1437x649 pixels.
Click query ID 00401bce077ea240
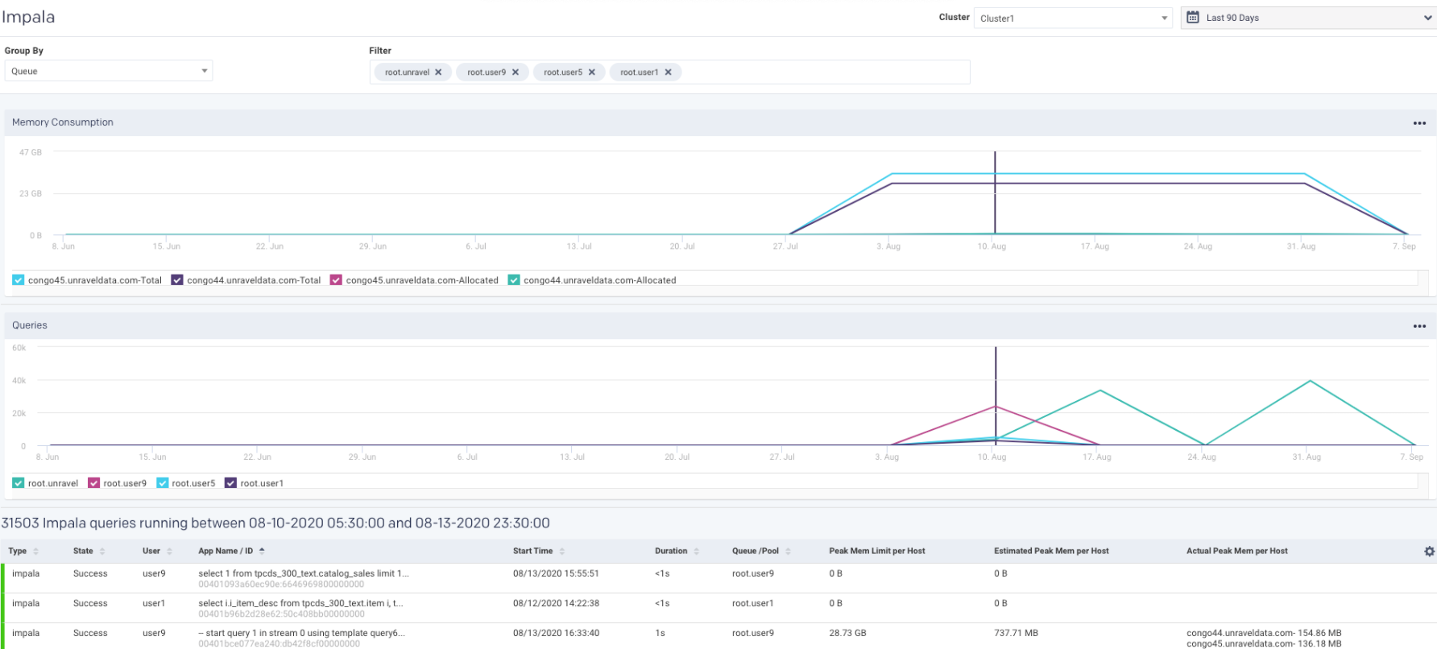[279, 643]
